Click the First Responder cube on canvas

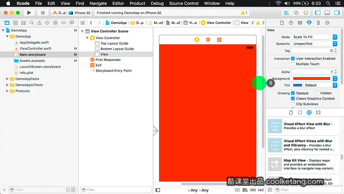(x=208, y=39)
